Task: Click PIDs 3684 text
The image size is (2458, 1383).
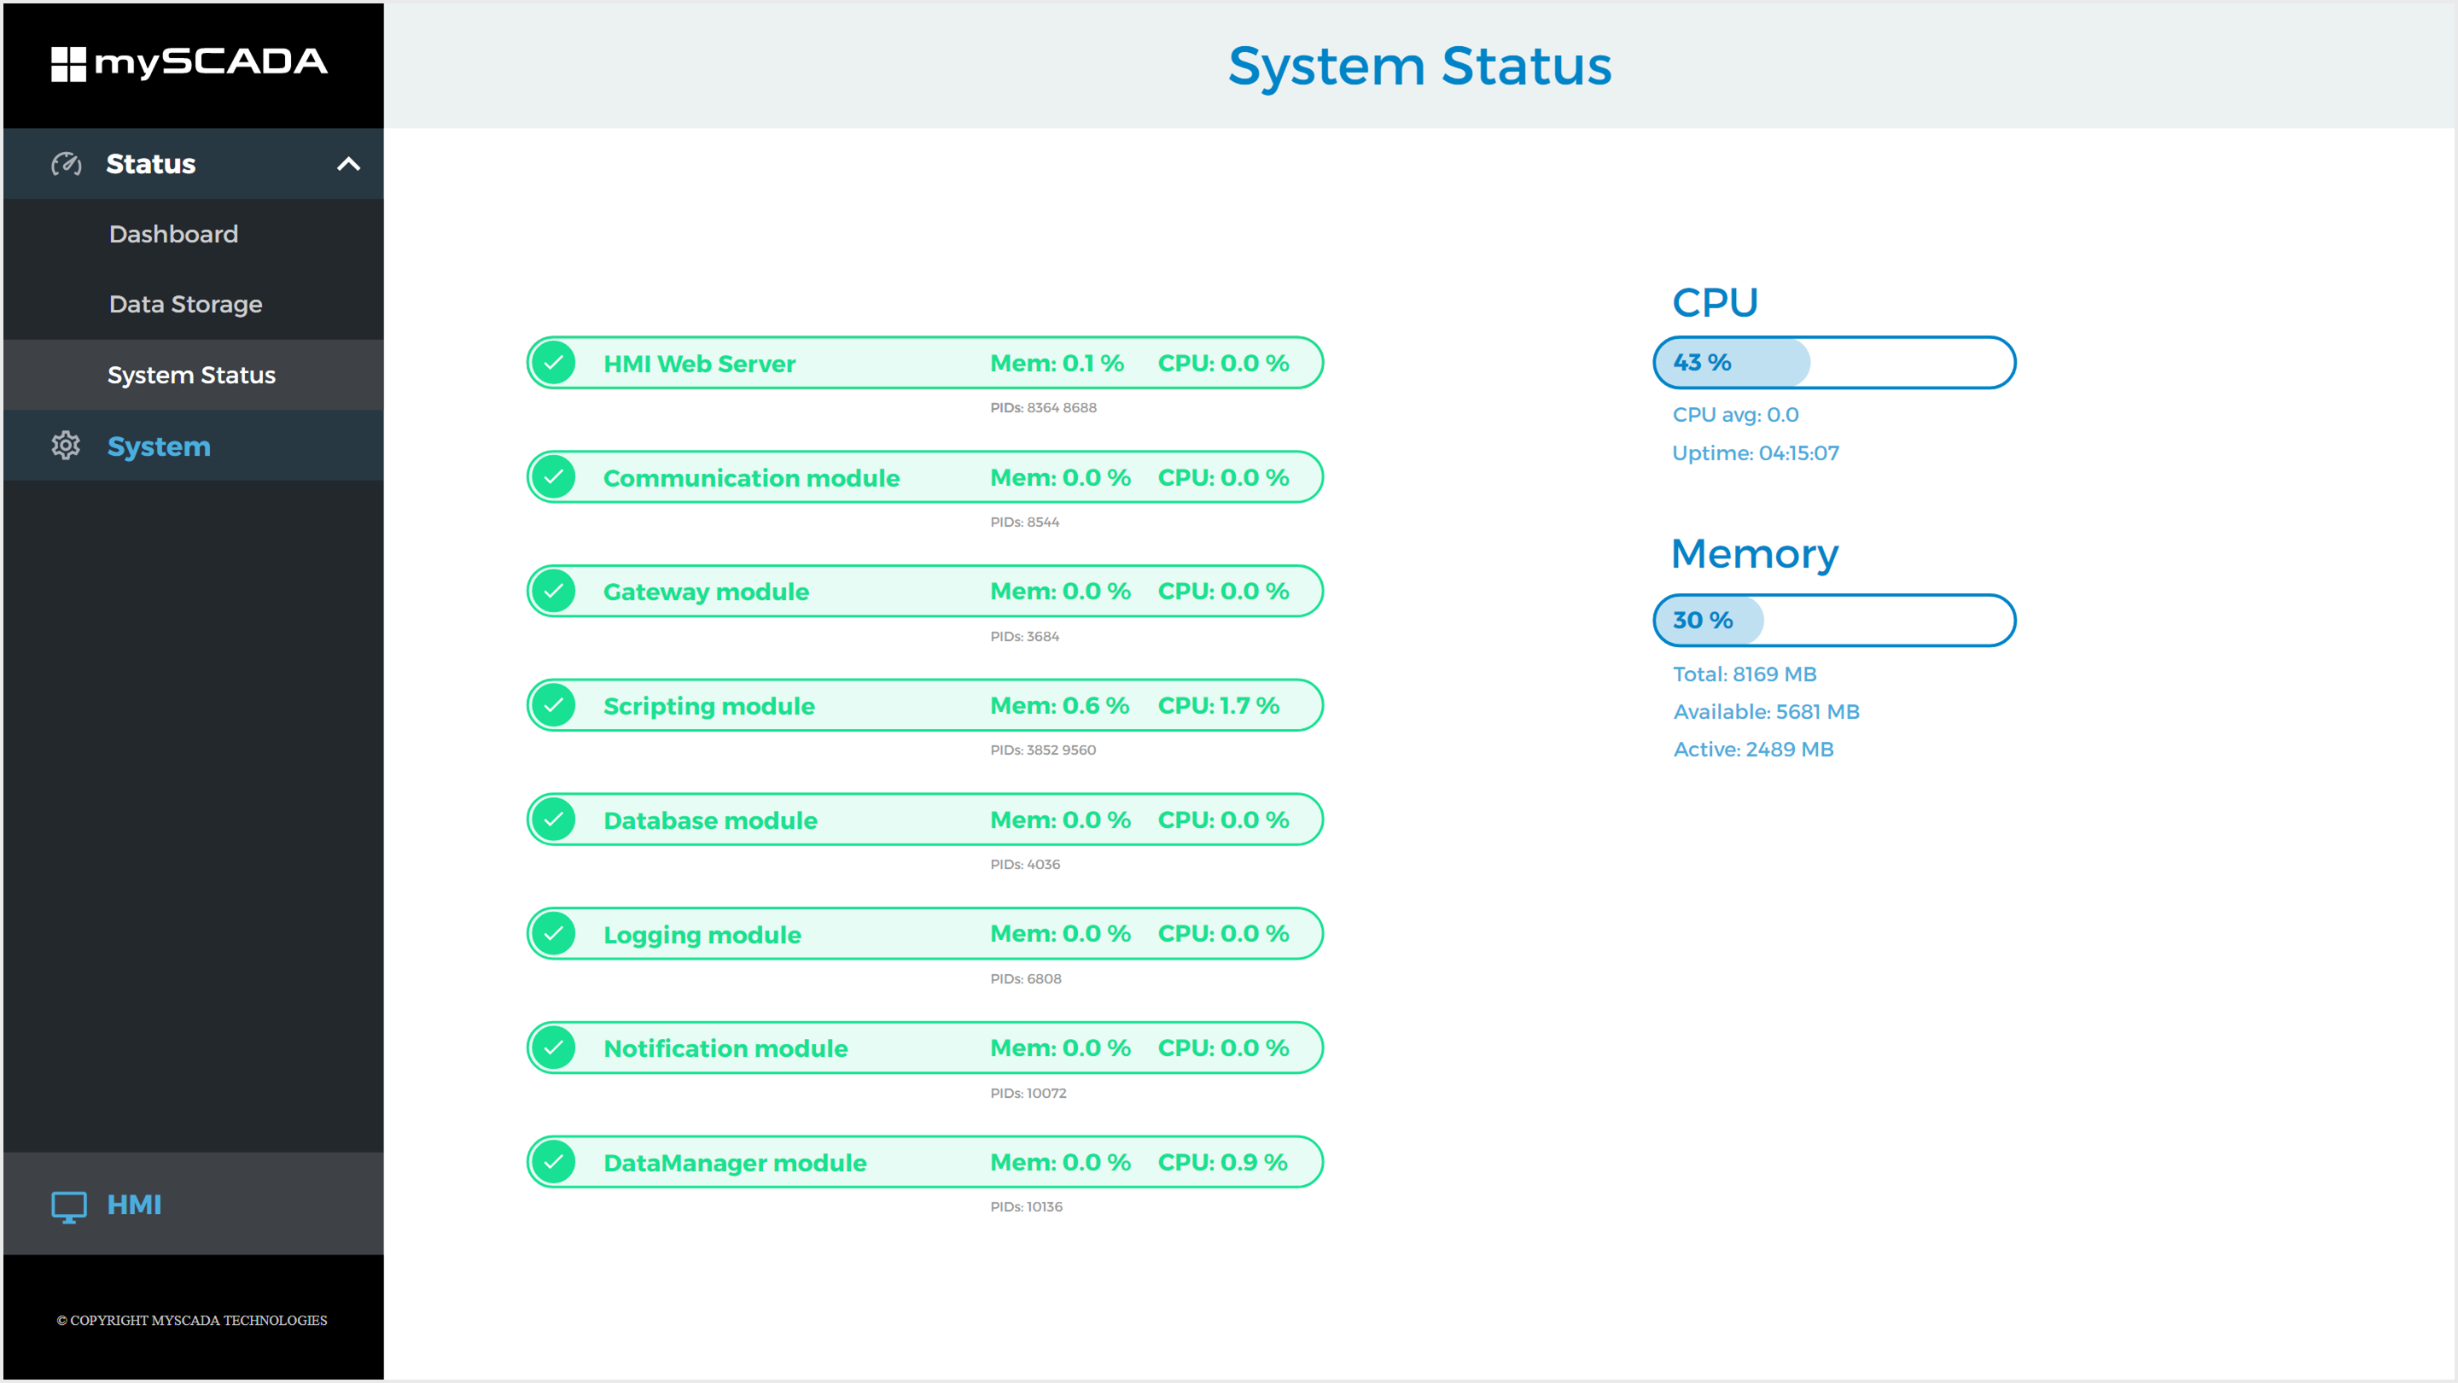Action: (1025, 637)
